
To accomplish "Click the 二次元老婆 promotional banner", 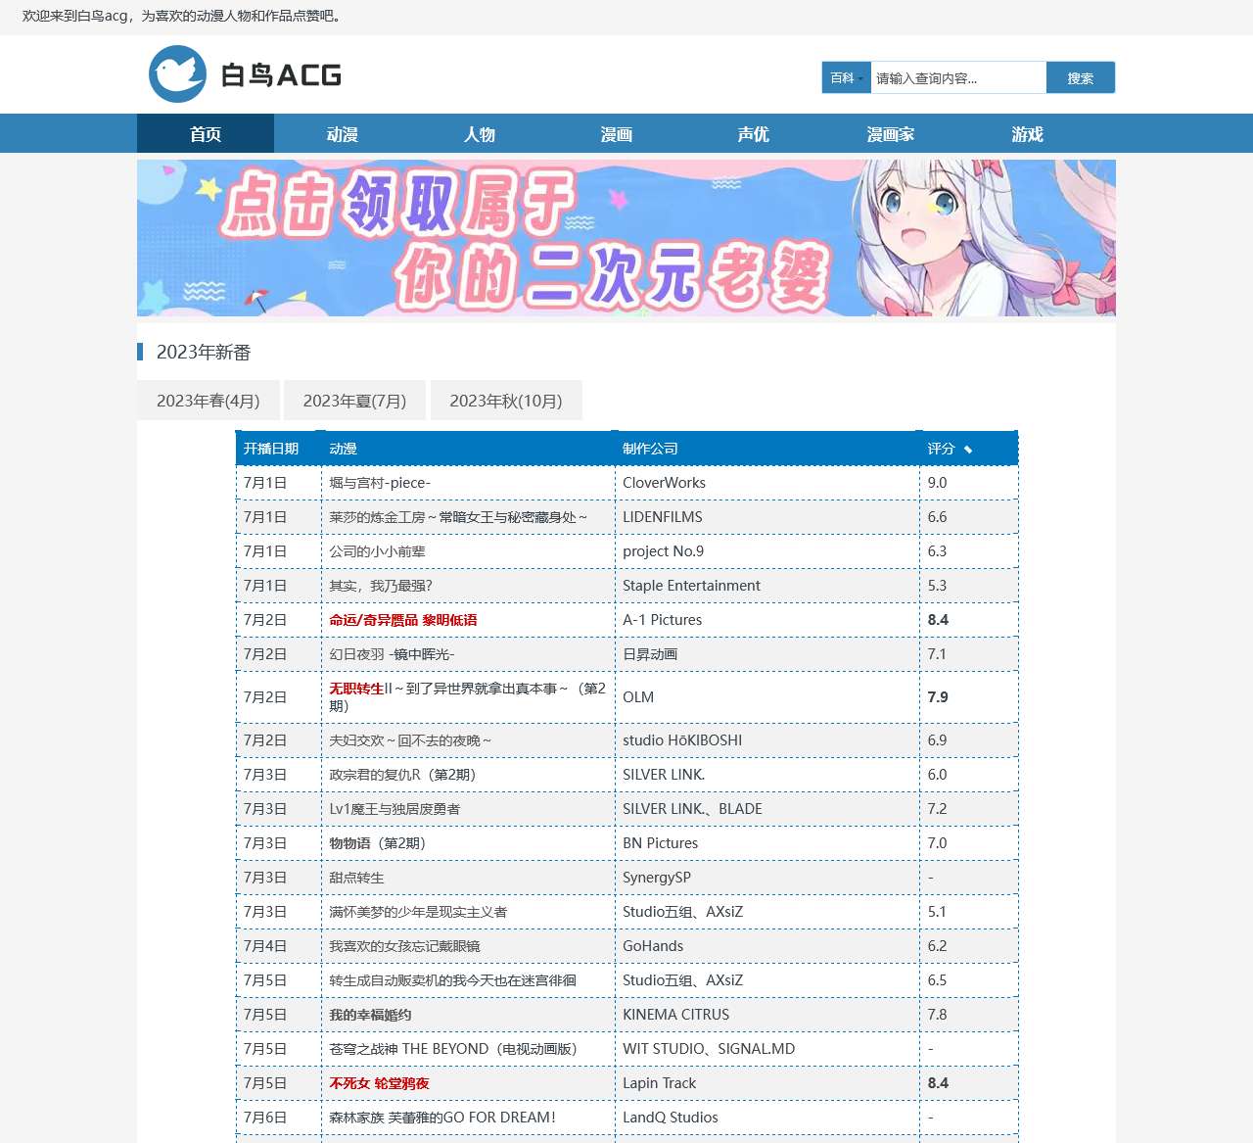I will [626, 238].
